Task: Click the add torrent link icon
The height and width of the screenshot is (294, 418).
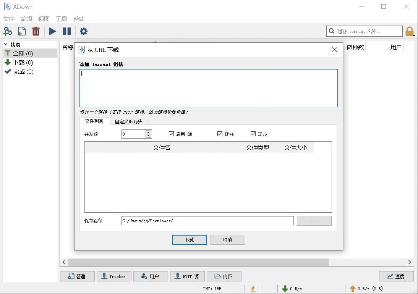Action: pos(8,31)
